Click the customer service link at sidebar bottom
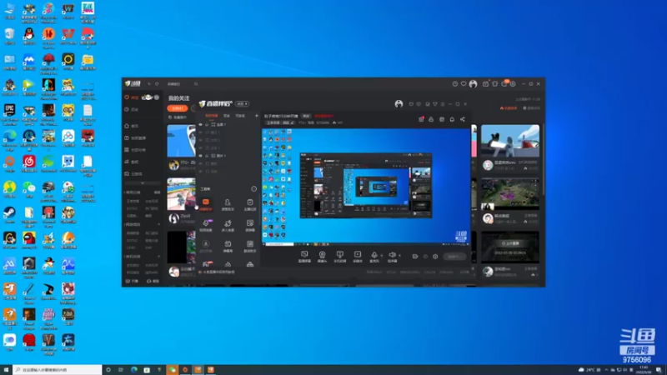The height and width of the screenshot is (375, 667). pyautogui.click(x=153, y=281)
